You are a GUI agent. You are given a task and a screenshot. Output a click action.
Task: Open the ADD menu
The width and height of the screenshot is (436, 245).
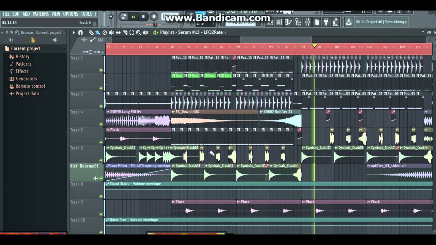[26, 14]
